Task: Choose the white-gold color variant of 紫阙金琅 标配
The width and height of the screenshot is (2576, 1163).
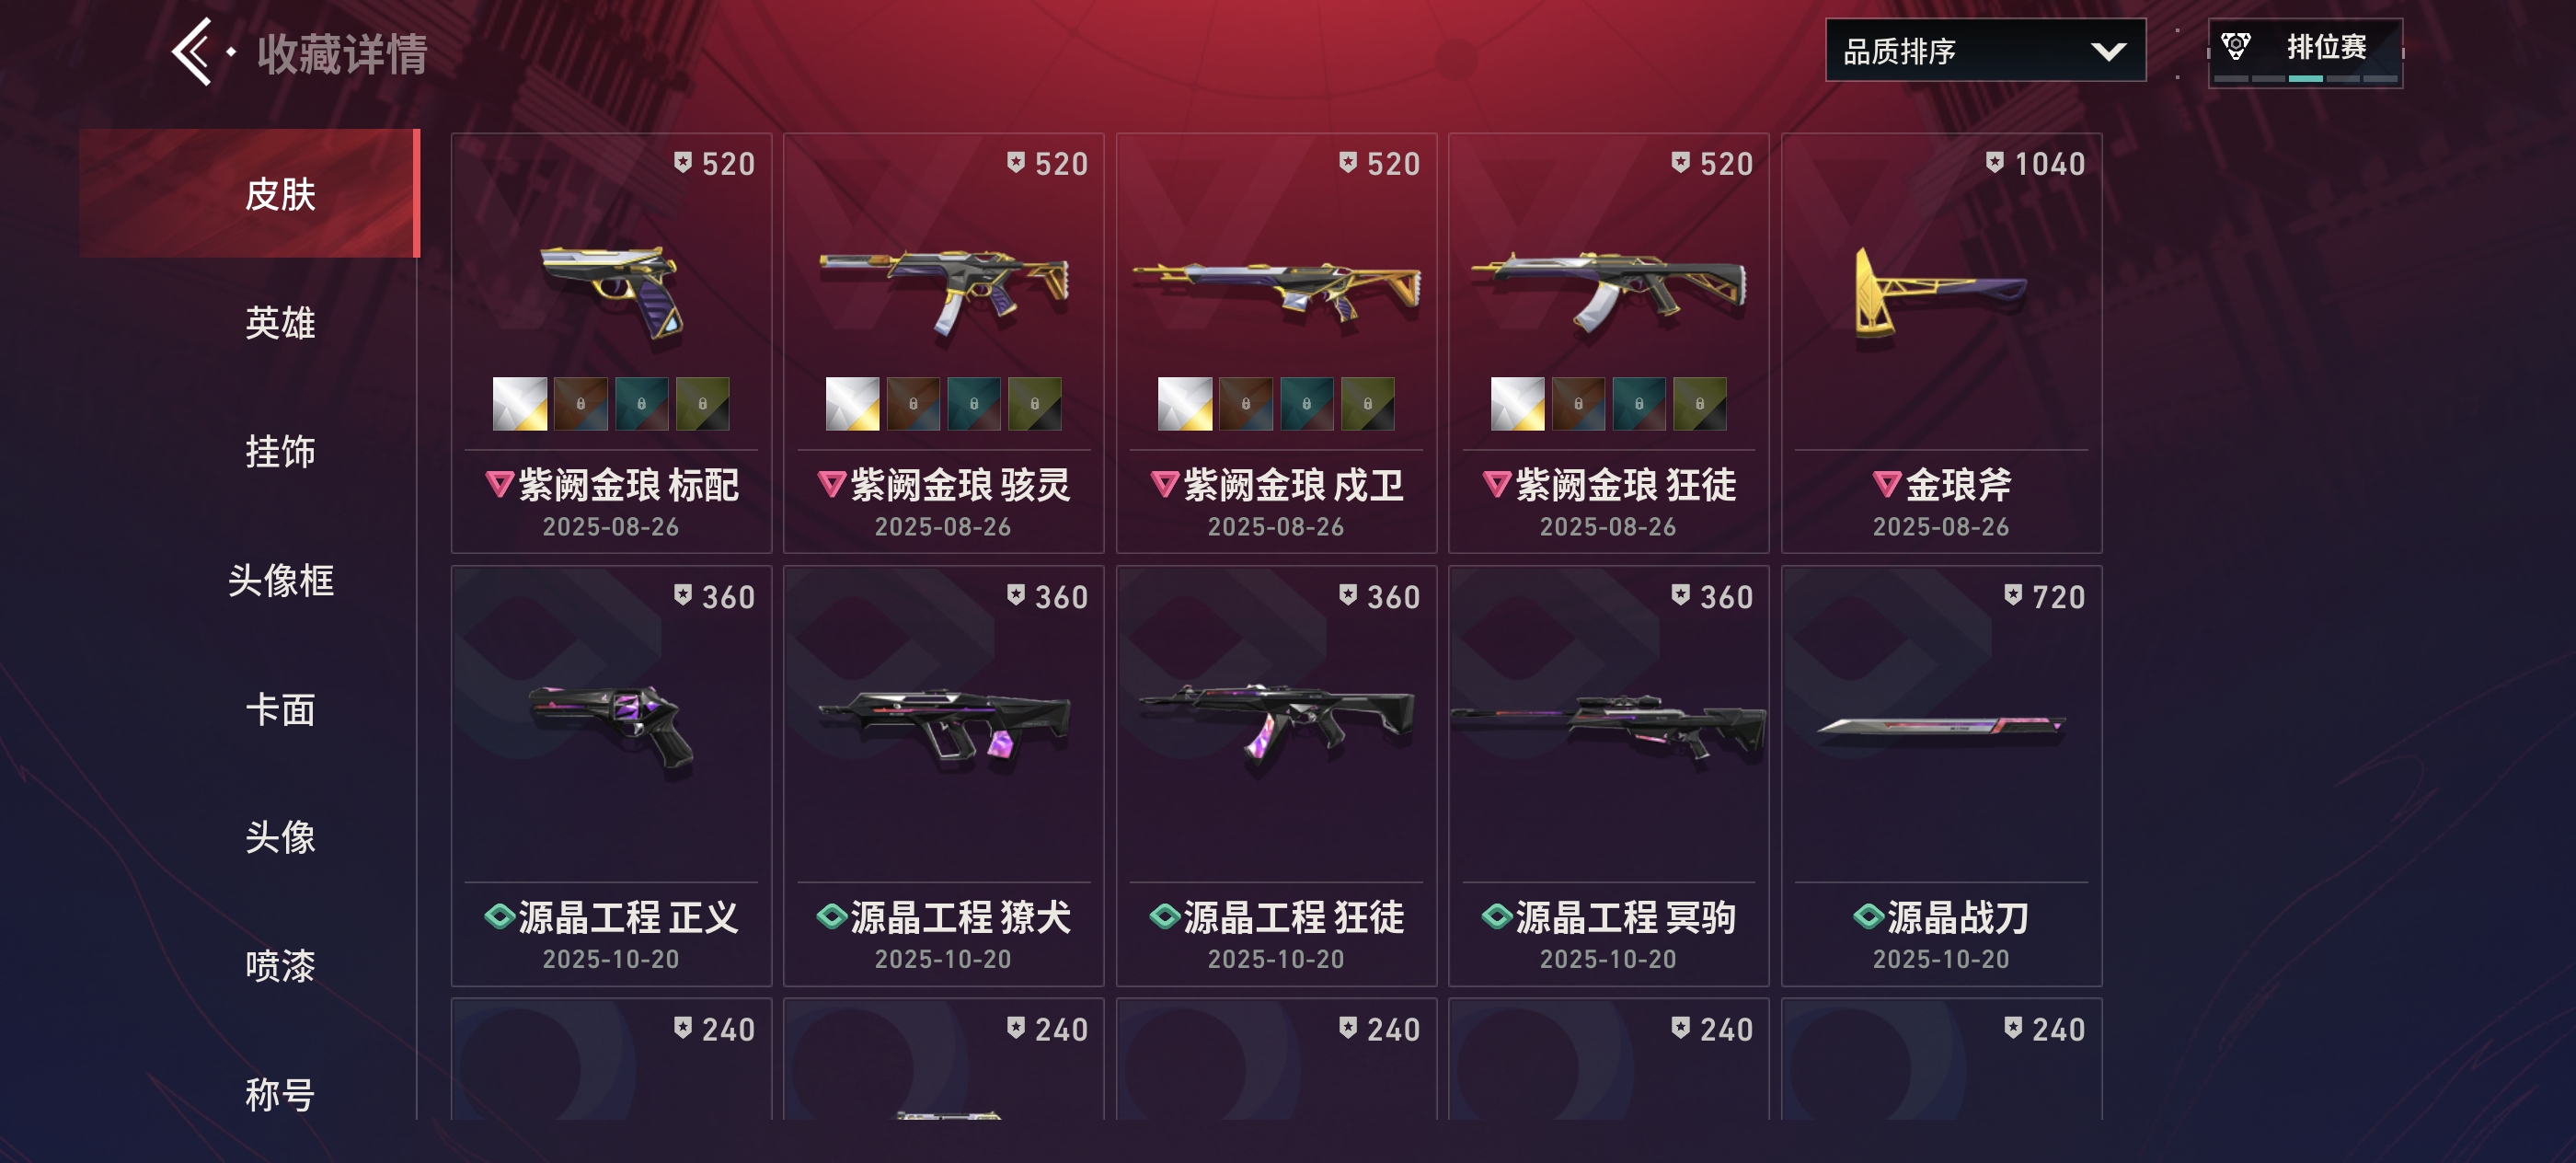Action: point(520,404)
